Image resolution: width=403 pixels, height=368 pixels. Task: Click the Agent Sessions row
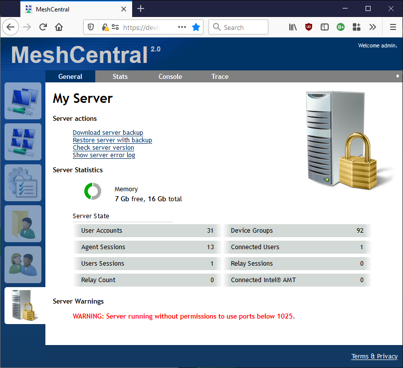(x=147, y=247)
